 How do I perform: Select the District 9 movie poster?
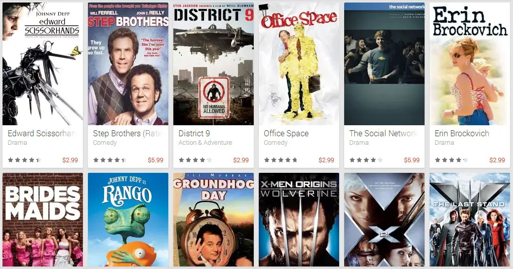(214, 64)
